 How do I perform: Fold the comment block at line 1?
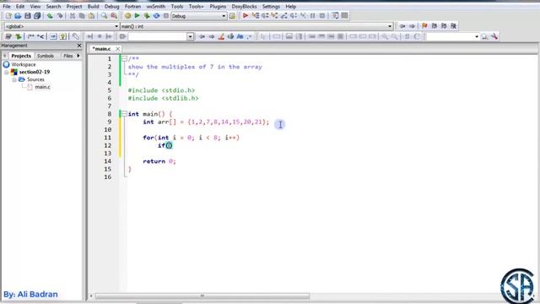[124, 58]
